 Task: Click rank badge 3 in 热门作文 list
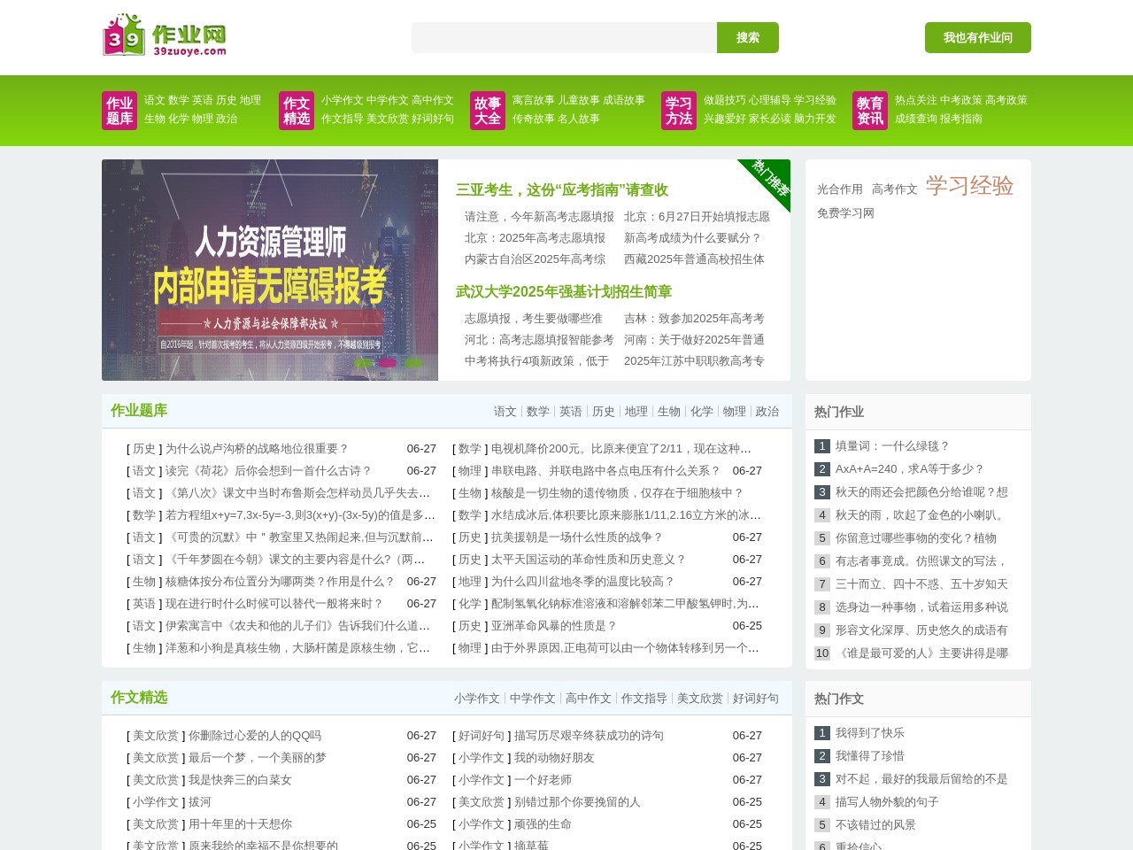tap(821, 779)
